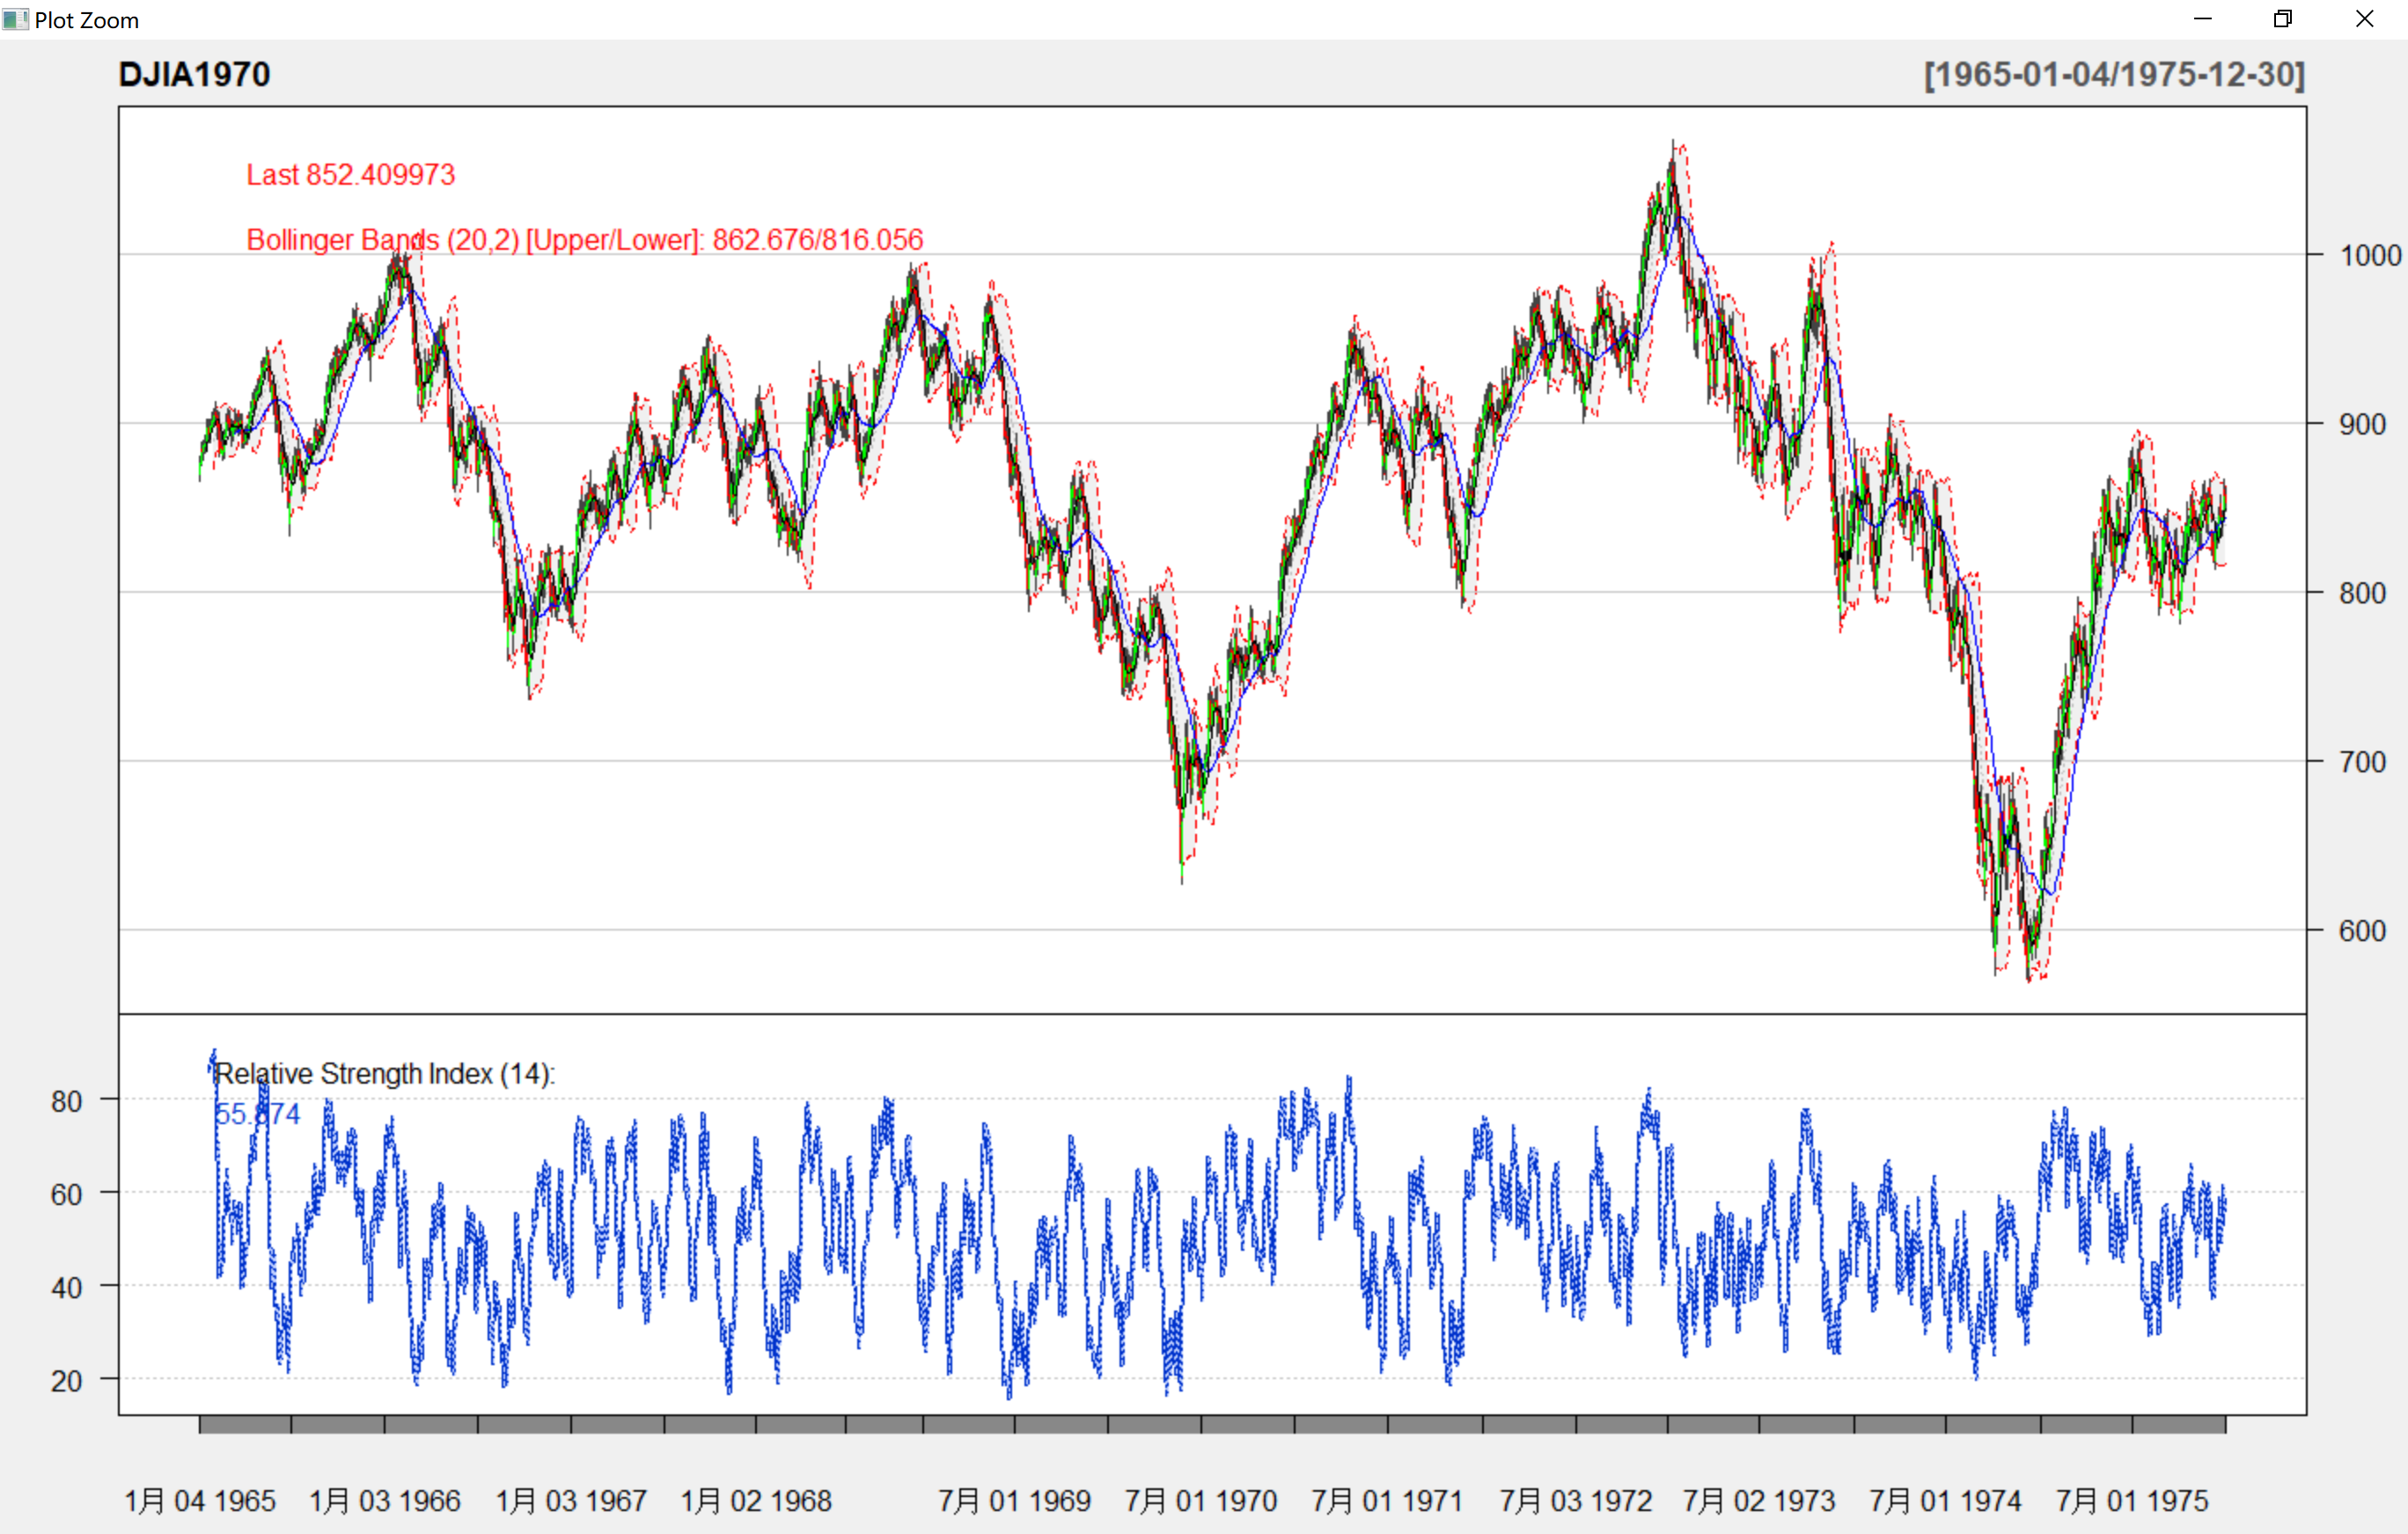Click the Relative Strength Index (14) label
Image resolution: width=2408 pixels, height=1534 pixels.
[x=385, y=1073]
